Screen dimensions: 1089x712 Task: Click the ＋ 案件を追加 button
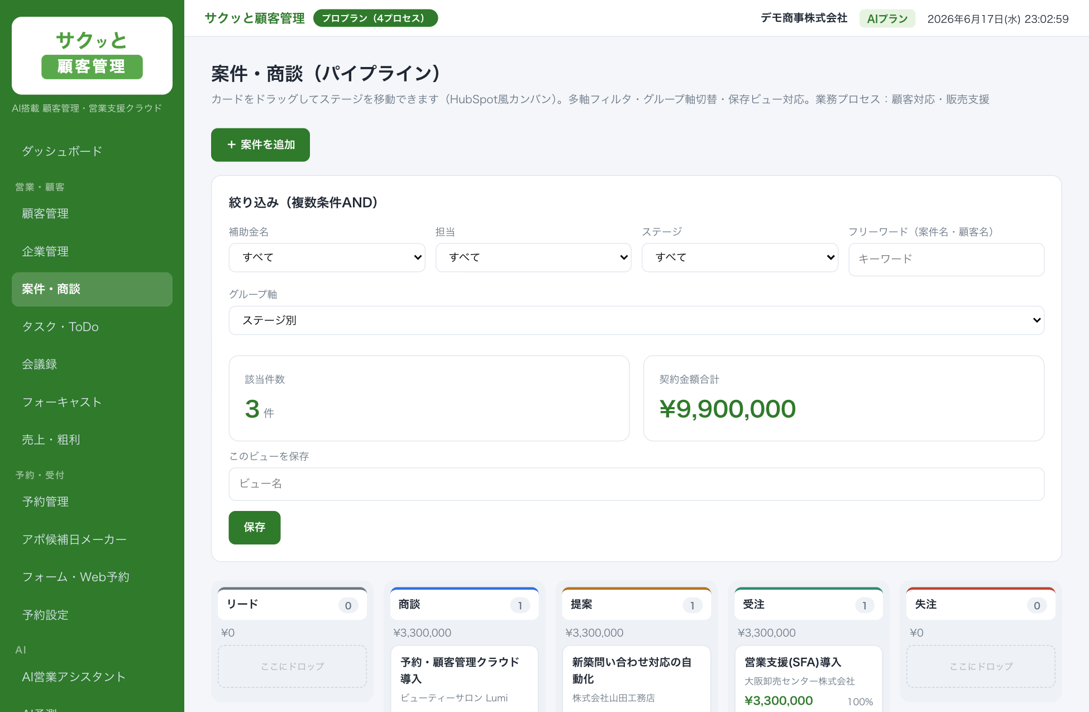tap(260, 145)
